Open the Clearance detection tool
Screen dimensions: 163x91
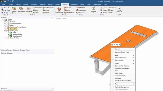[x=80, y=13]
